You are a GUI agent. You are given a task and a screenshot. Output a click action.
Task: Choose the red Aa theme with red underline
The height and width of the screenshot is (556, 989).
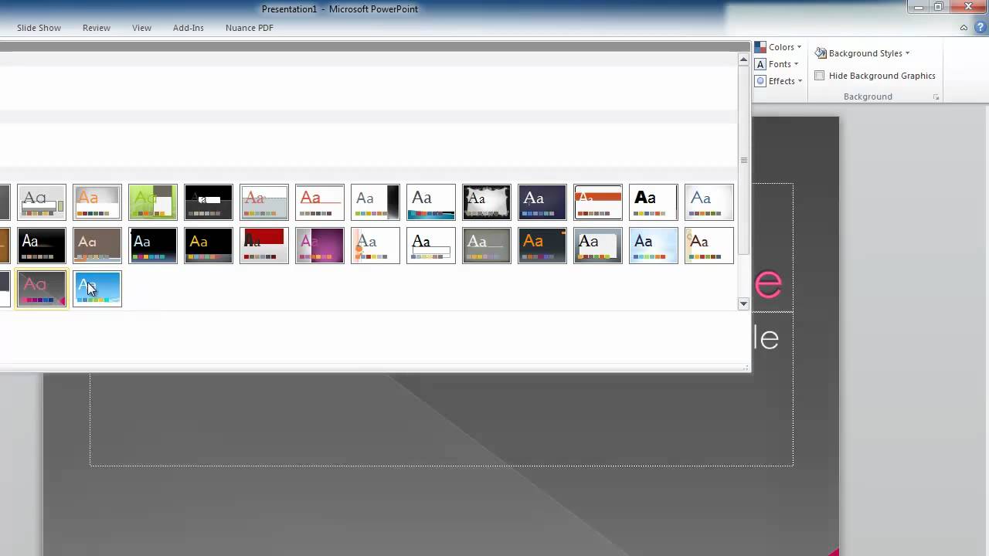pyautogui.click(x=320, y=202)
